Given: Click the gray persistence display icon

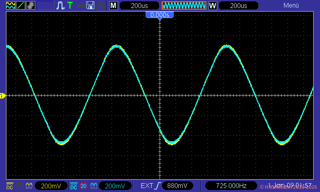Looking at the screenshot, I should tap(30, 6).
